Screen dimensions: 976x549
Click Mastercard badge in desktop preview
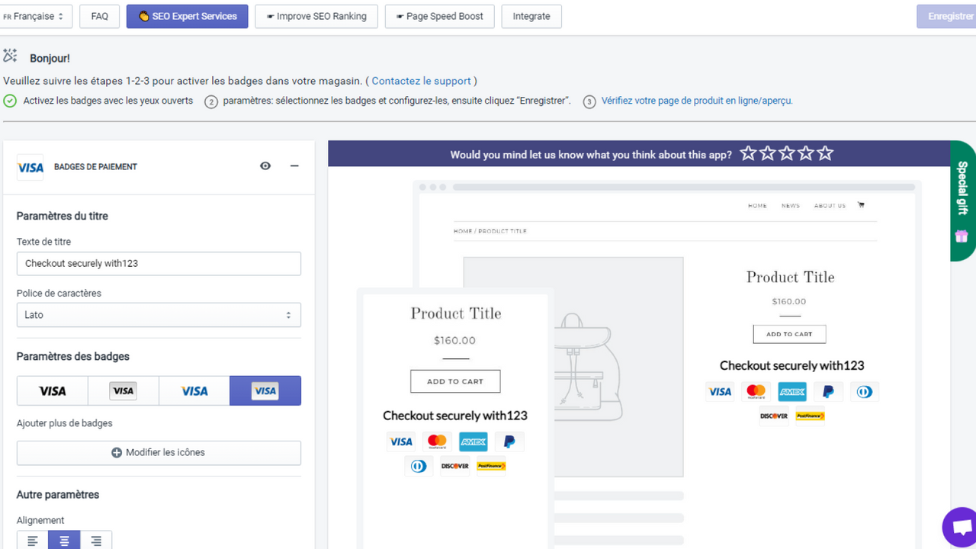point(756,392)
